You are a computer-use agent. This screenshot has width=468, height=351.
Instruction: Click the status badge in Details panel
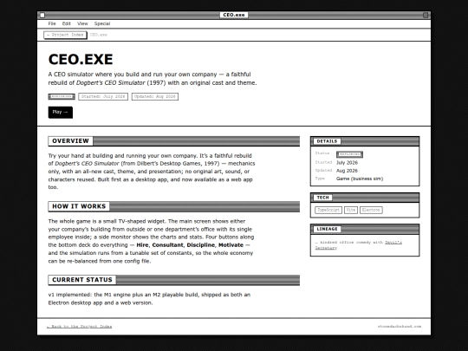(x=349, y=154)
